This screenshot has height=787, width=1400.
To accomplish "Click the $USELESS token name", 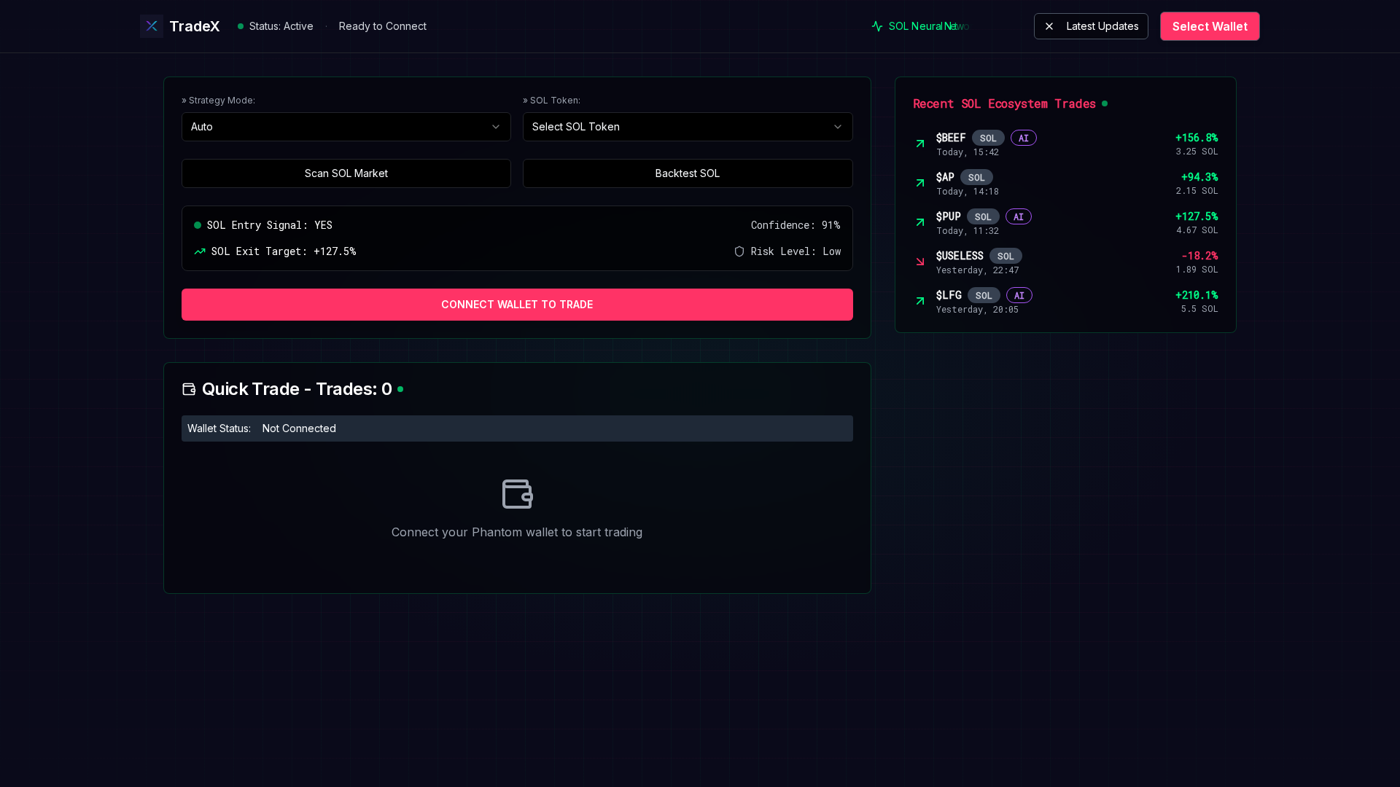I will pyautogui.click(x=960, y=256).
